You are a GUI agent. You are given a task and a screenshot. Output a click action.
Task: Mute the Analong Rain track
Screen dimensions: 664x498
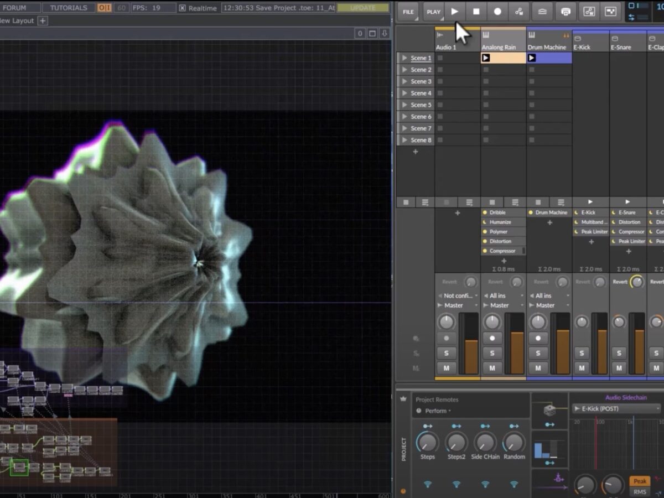(x=492, y=368)
